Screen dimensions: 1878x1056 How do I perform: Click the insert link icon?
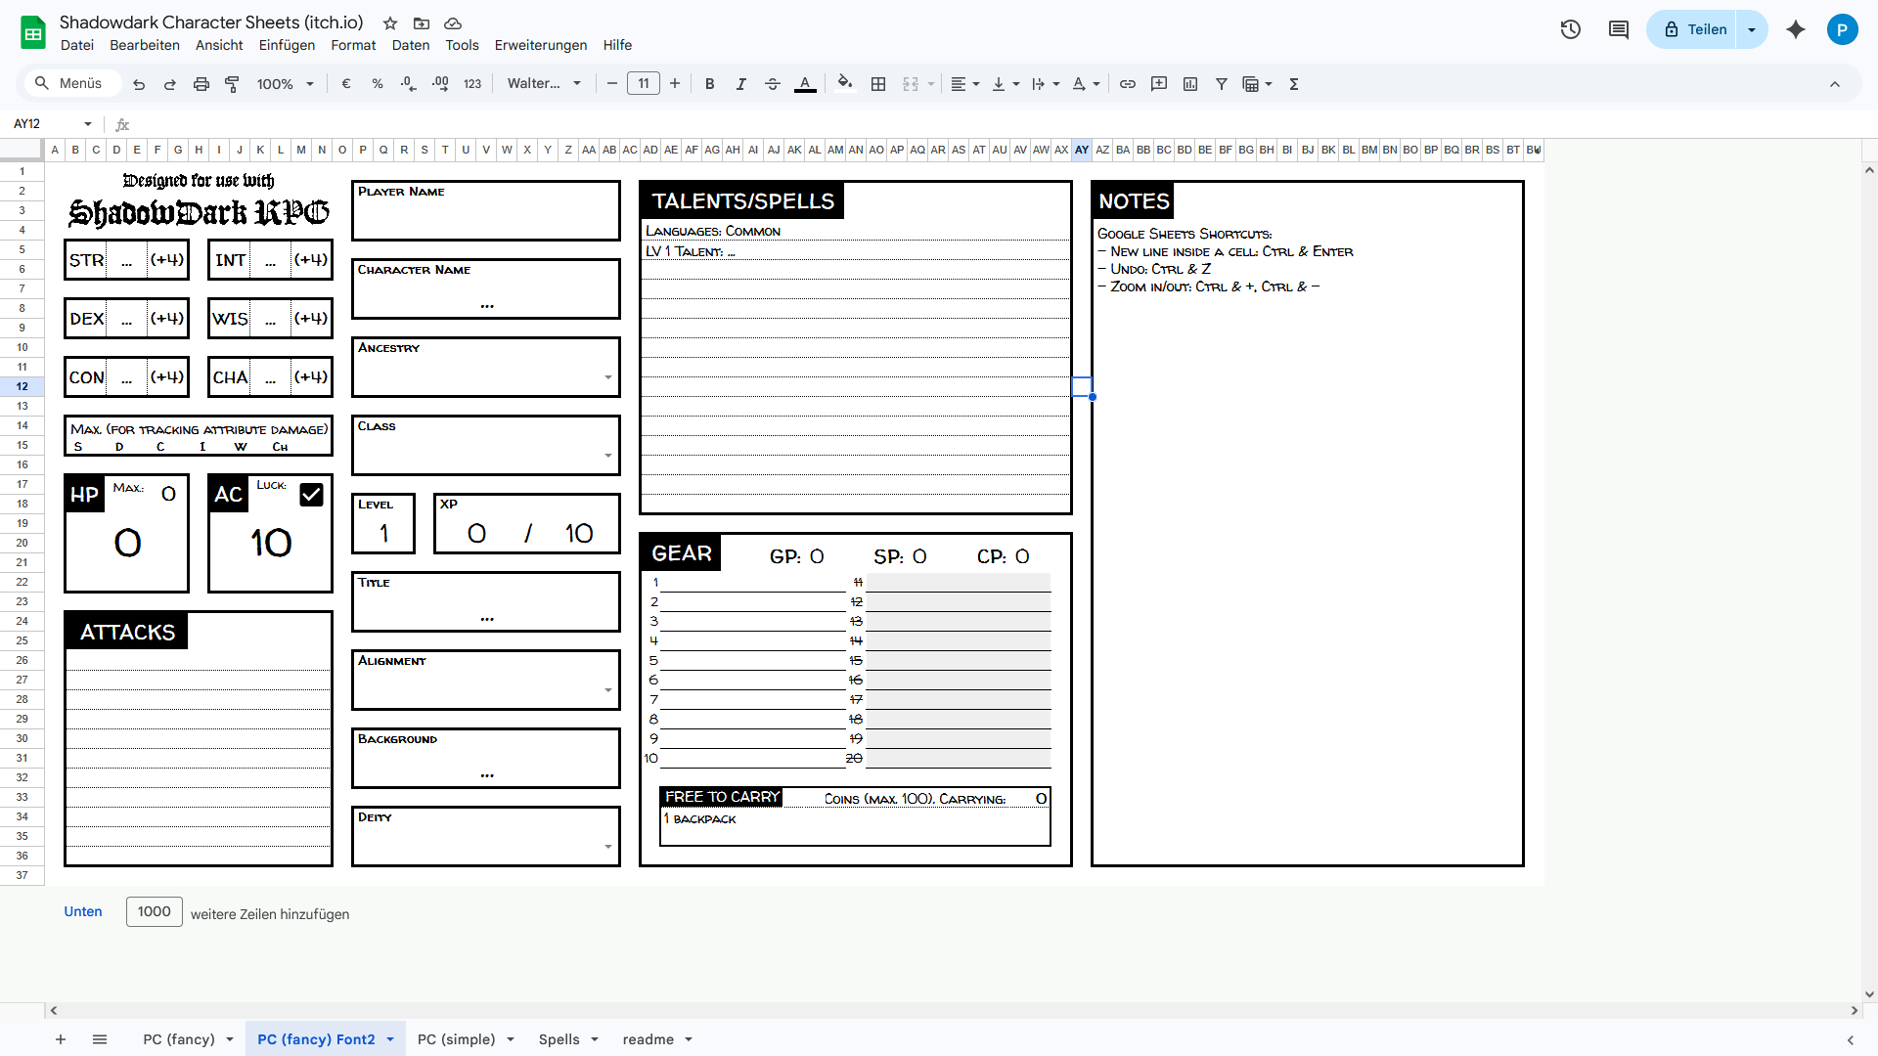click(1127, 84)
